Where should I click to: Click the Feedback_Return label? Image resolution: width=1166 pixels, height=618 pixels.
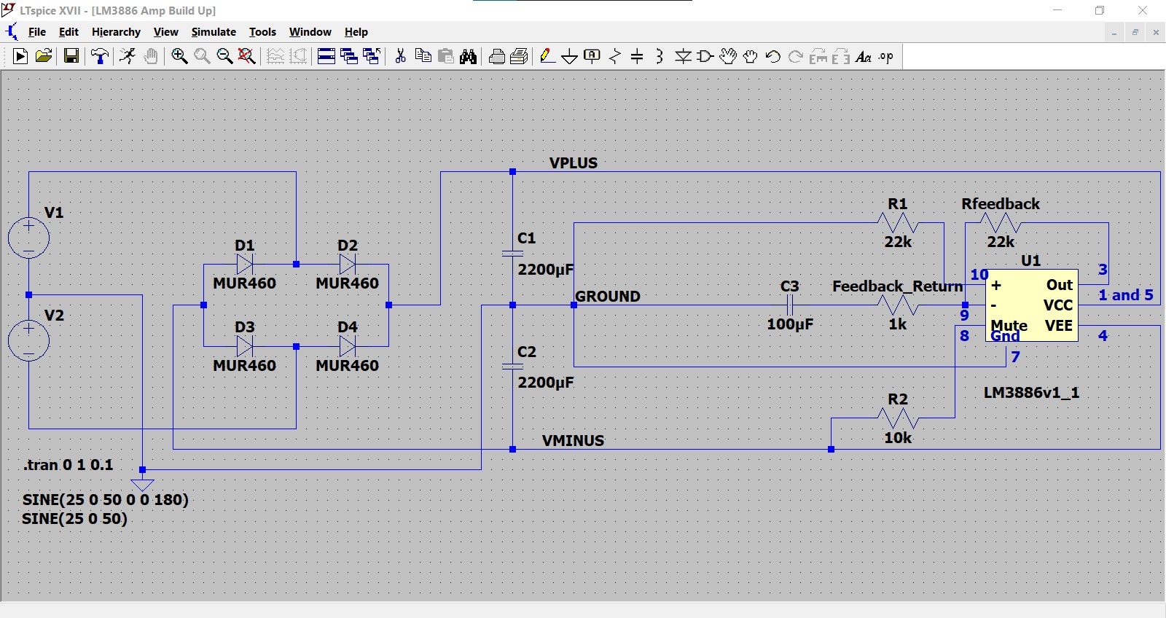point(898,286)
